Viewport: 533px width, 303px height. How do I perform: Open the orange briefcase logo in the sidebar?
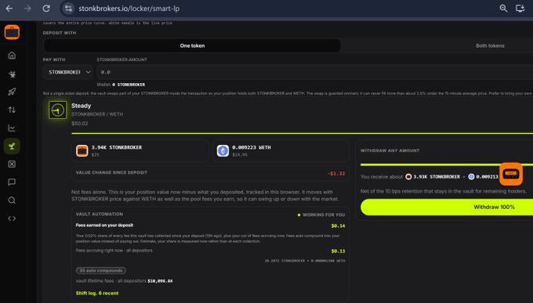12,32
